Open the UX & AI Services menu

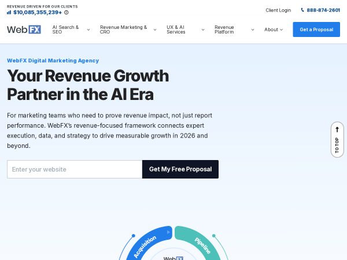[x=176, y=29]
